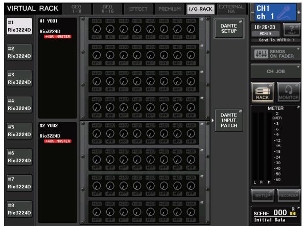This screenshot has height=226, width=303.
Task: Select rack #1 Rio3224D button
Action: pyautogui.click(x=19, y=26)
